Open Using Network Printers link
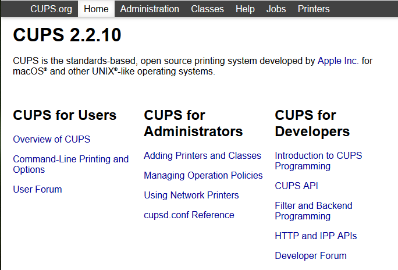 tap(191, 195)
